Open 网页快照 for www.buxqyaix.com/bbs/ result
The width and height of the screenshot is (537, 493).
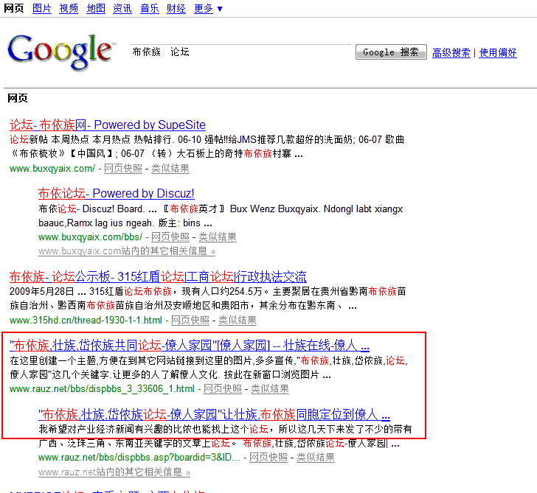tap(170, 237)
